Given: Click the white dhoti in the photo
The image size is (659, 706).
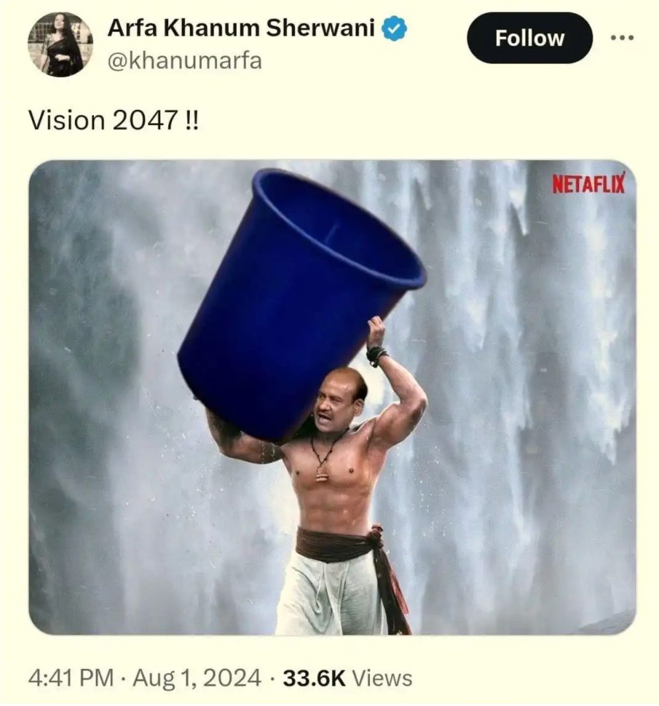Looking at the screenshot, I should [329, 594].
